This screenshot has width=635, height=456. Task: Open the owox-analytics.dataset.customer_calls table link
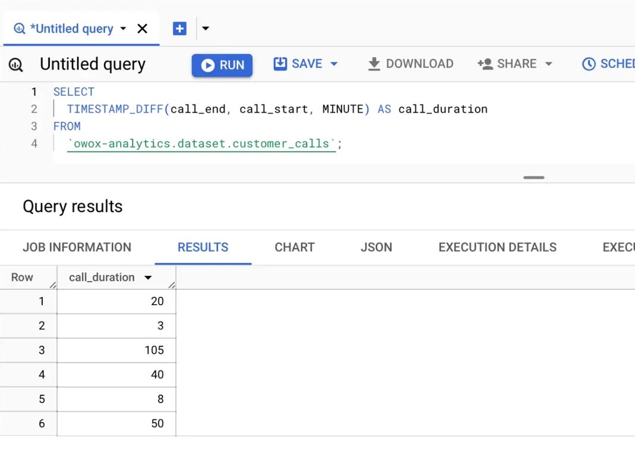point(201,144)
